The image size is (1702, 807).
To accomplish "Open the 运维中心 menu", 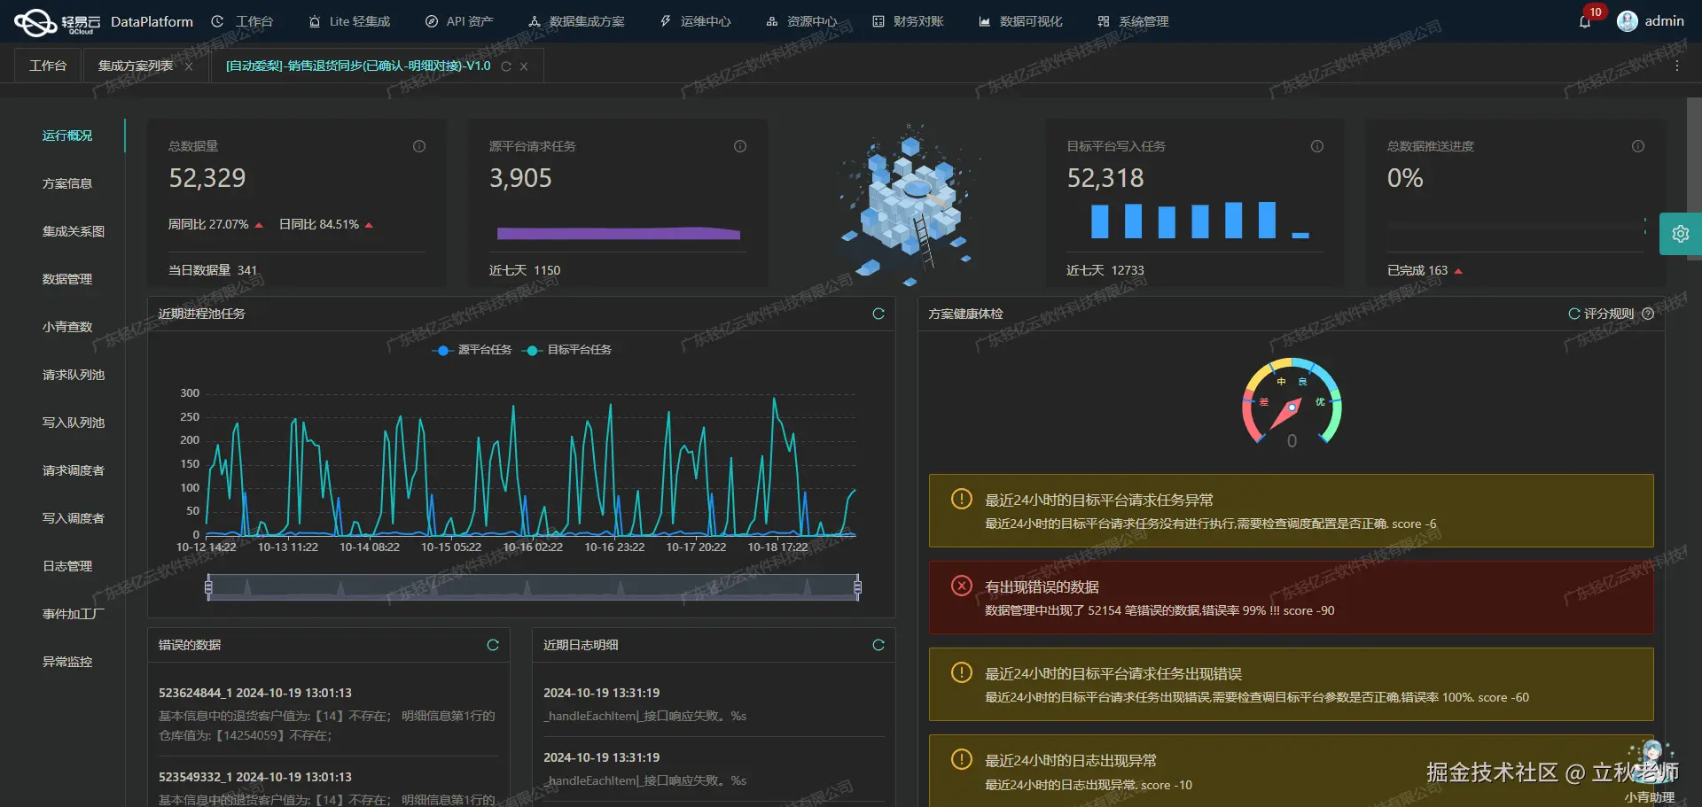I will [x=696, y=21].
